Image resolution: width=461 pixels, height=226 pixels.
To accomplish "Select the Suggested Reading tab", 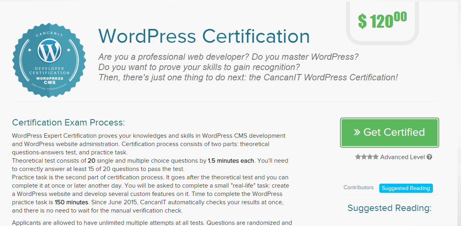I will (x=405, y=188).
